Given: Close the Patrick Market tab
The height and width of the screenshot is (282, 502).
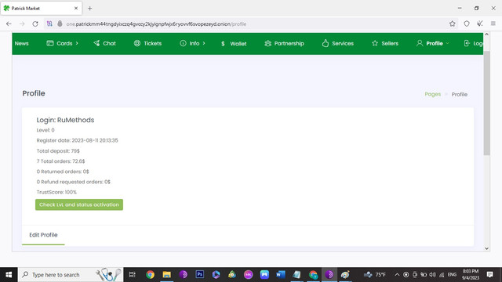Looking at the screenshot, I should click(76, 9).
